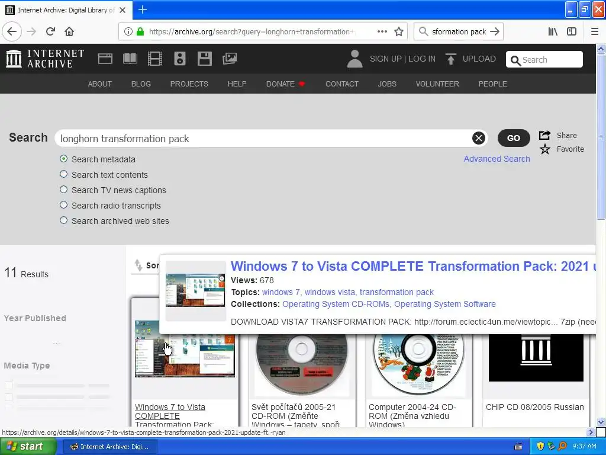Screen dimensions: 606x455
Task: Clear the search query with X
Action: pyautogui.click(x=478, y=138)
